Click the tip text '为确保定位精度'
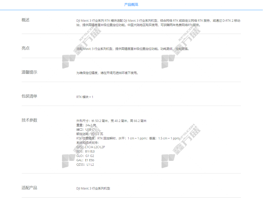This screenshot has width=263, height=198. click(107, 73)
